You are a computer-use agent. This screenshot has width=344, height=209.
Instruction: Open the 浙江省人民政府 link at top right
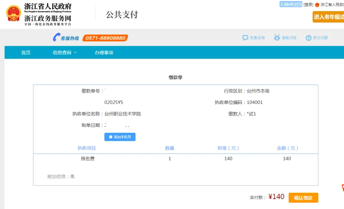[x=332, y=5]
